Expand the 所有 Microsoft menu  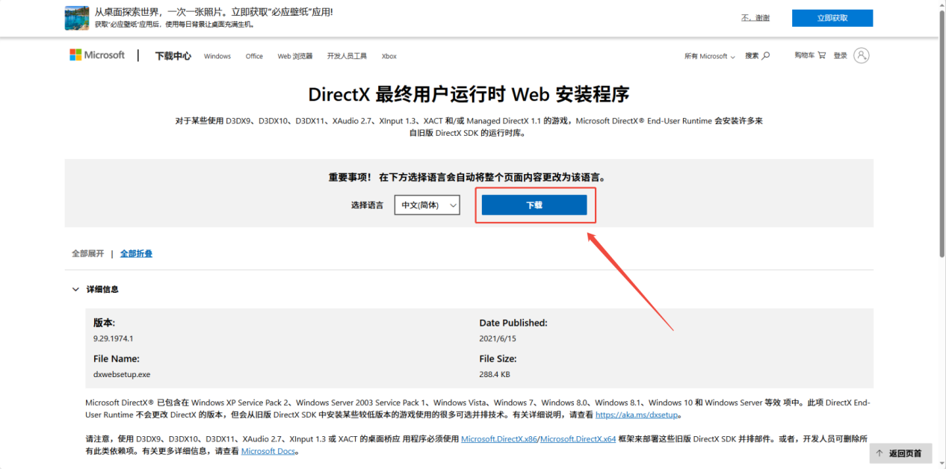[x=709, y=56]
